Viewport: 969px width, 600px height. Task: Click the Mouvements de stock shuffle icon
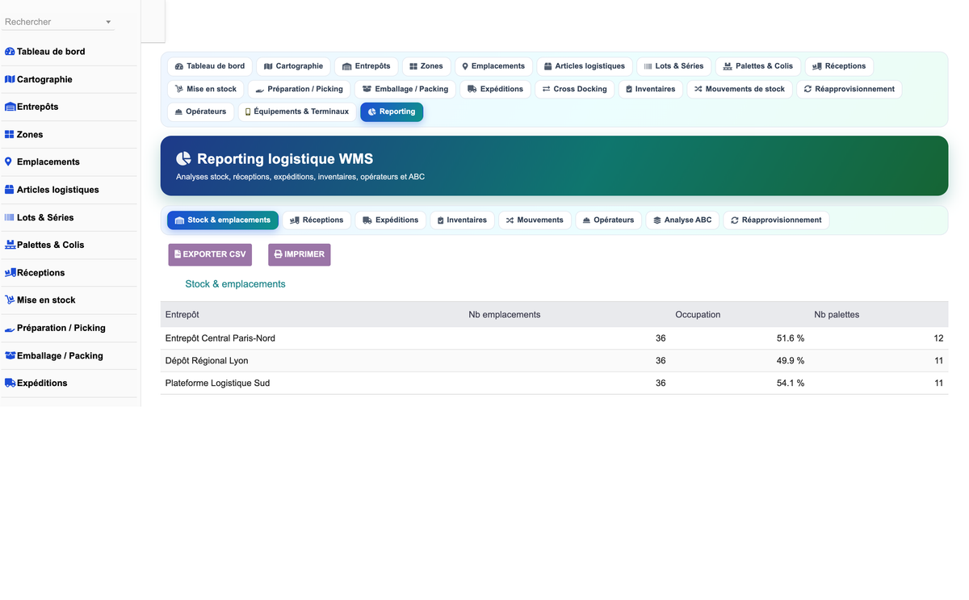pyautogui.click(x=698, y=89)
